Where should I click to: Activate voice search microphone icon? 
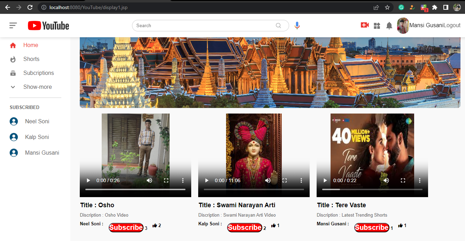click(297, 25)
